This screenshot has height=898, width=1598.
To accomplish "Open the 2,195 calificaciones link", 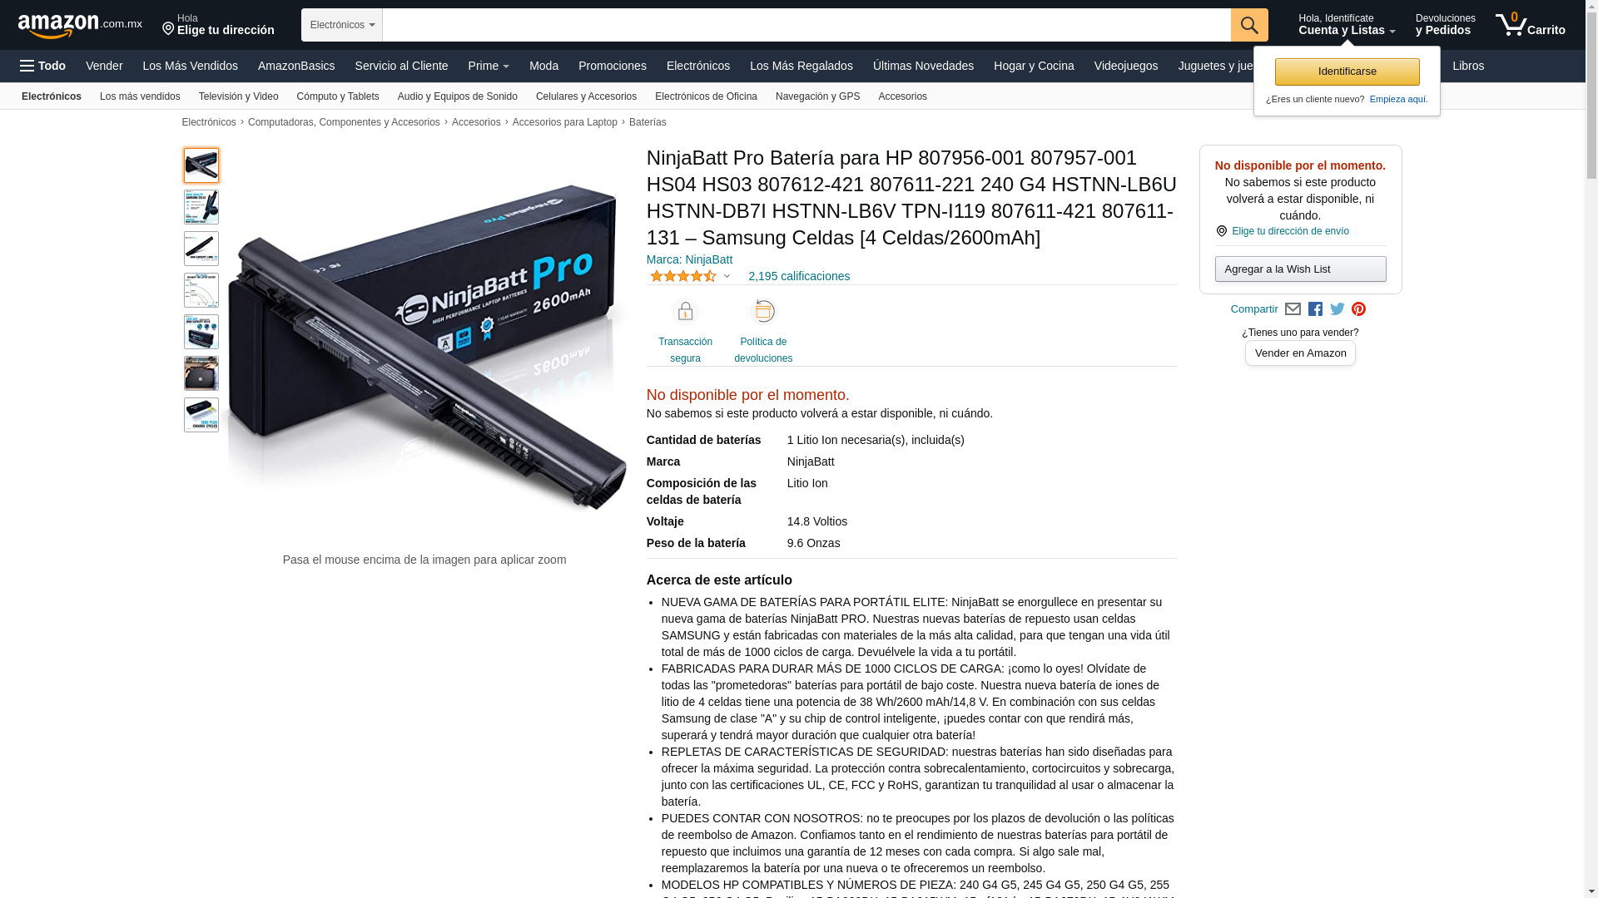I will tap(799, 276).
